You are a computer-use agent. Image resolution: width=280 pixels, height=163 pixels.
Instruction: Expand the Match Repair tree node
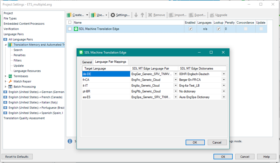(x=6, y=81)
